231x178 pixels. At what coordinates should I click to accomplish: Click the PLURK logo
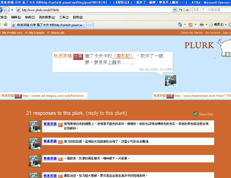point(199,45)
